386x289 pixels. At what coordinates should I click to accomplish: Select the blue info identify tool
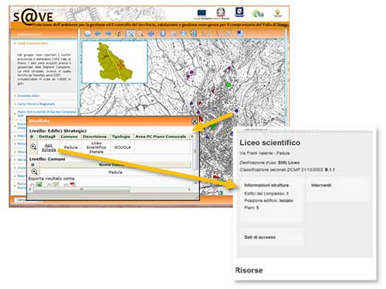[x=163, y=34]
